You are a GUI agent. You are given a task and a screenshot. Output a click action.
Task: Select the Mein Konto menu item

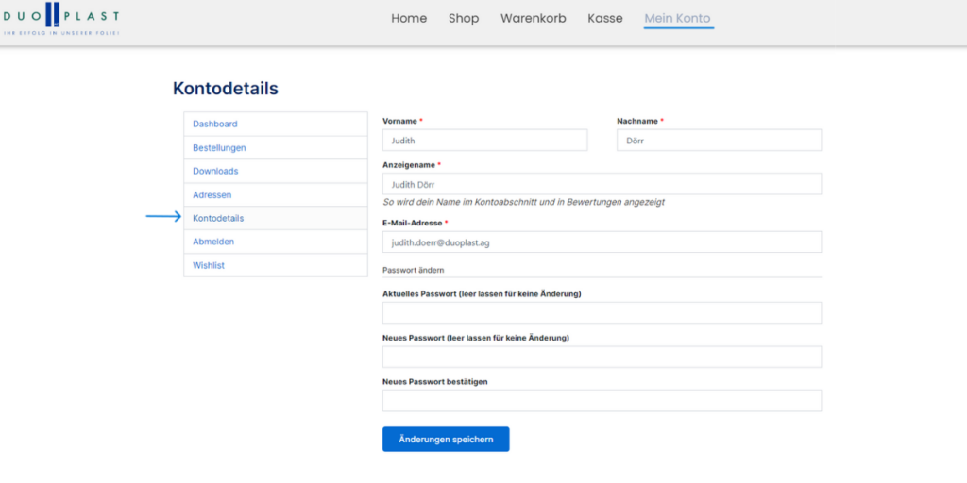point(677,19)
